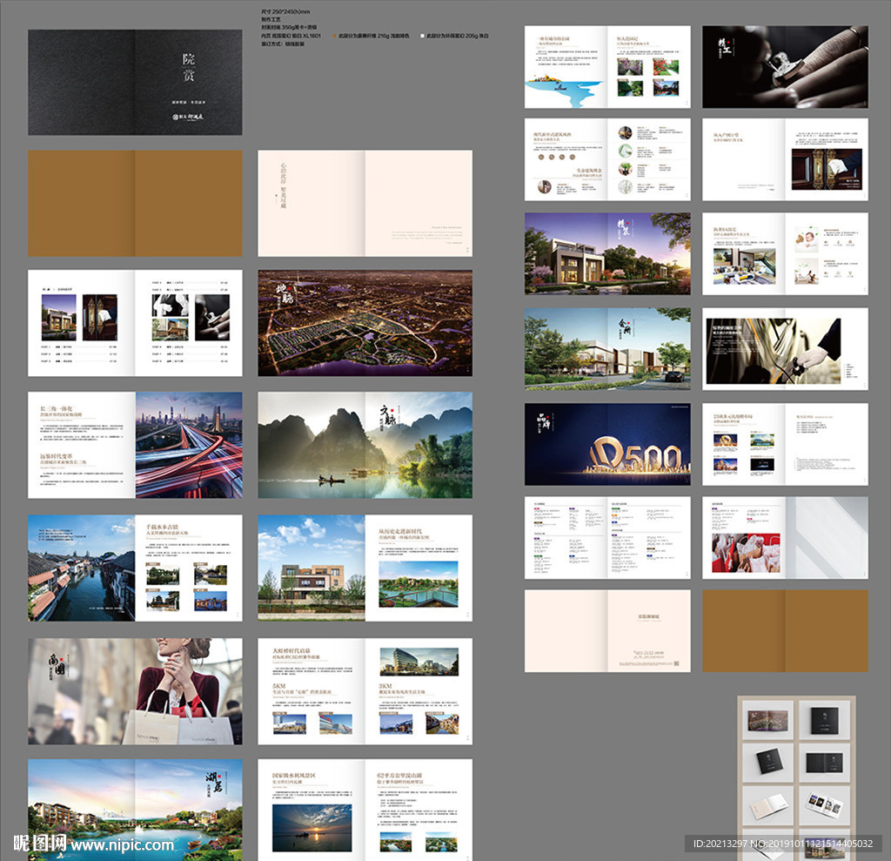This screenshot has width=891, height=861.
Task: Open the text-only multi-column spread
Action: pyautogui.click(x=607, y=537)
